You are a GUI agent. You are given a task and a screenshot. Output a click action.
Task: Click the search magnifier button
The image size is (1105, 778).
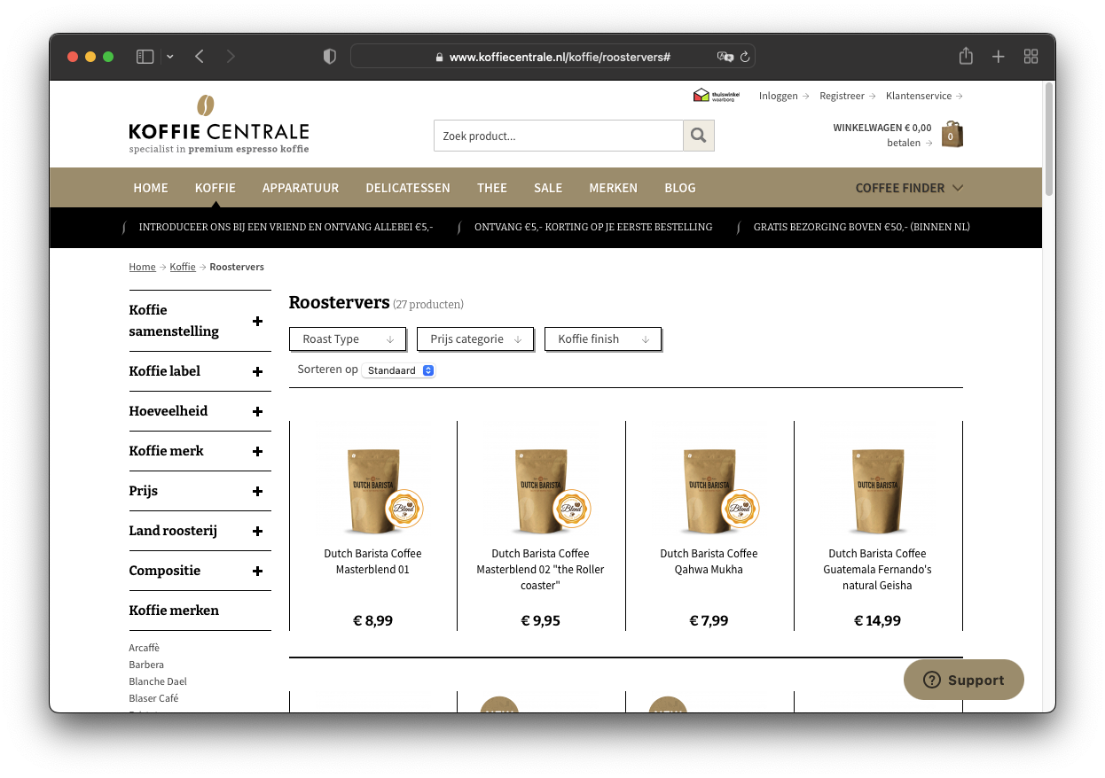(699, 136)
